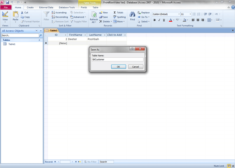Toggle Bold text formatting
The height and width of the screenshot is (168, 235).
coord(155,20)
